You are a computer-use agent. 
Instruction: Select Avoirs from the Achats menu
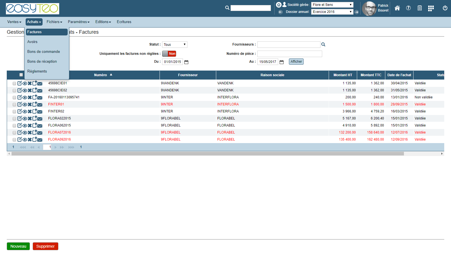pyautogui.click(x=32, y=42)
